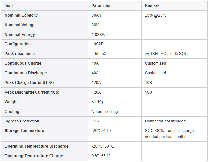This screenshot has width=209, height=162.
Task: Click the Parameter column header
Action: 101,6
